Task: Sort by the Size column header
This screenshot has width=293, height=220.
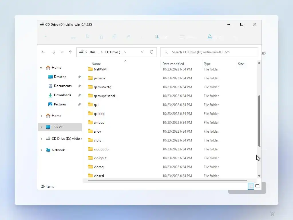Action: click(241, 64)
